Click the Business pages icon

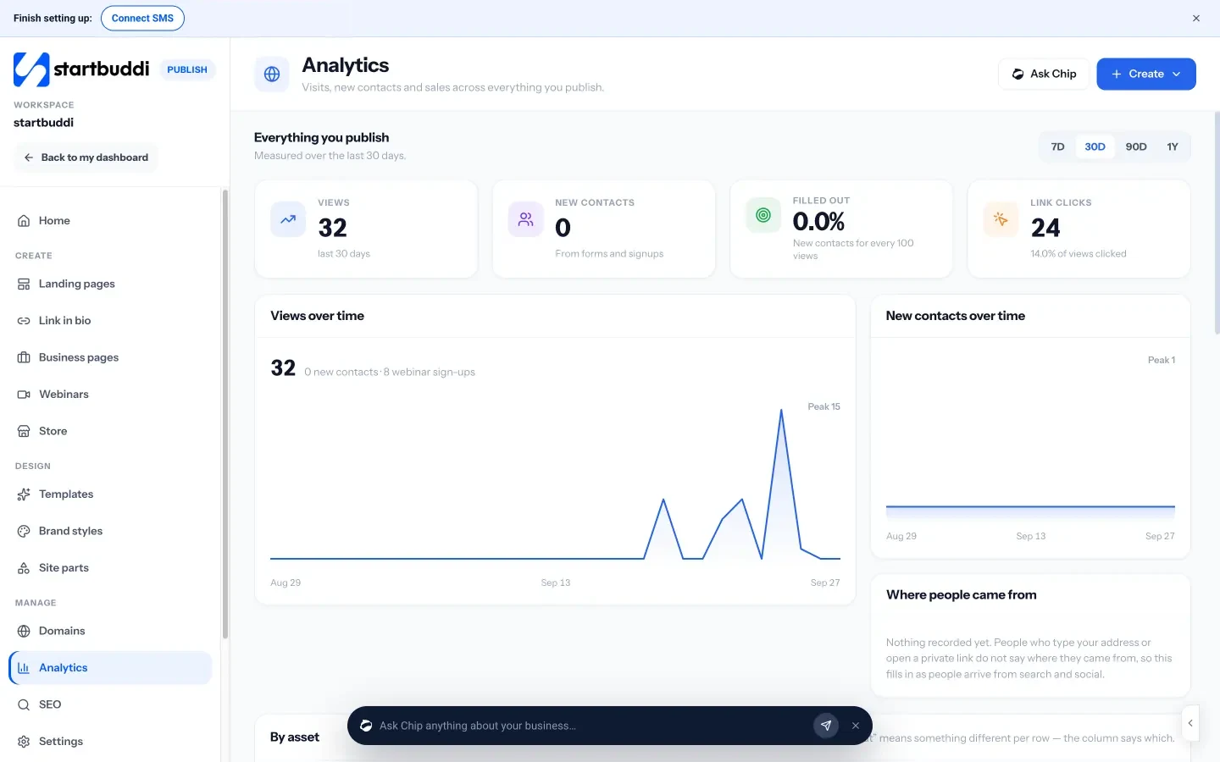pos(24,357)
